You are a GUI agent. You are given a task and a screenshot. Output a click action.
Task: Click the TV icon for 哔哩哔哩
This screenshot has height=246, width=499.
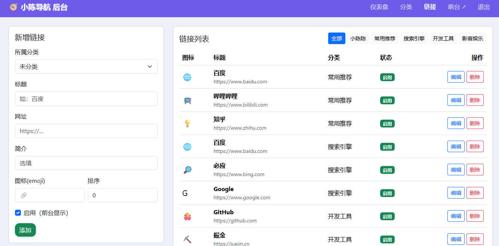187,101
